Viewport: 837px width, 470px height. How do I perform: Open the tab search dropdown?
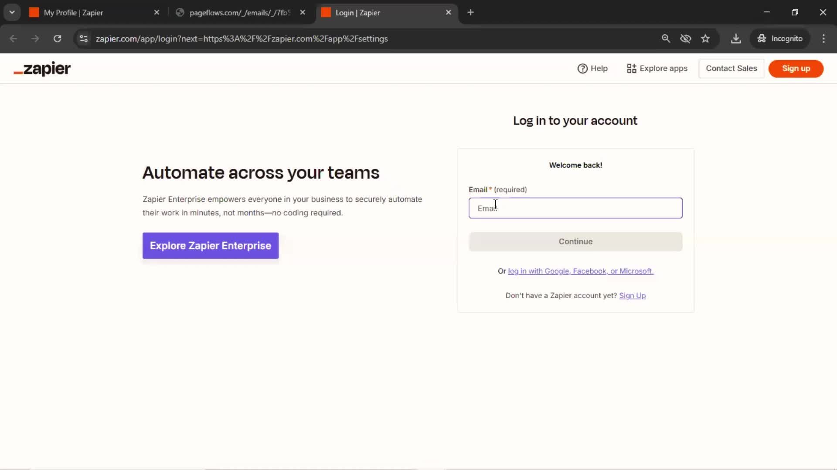(12, 13)
